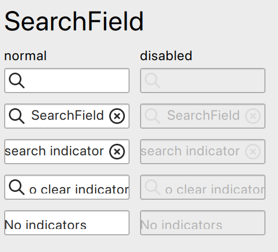The height and width of the screenshot is (252, 278).
Task: Clear the normal "SearchField" text with X icon
Action: [117, 116]
